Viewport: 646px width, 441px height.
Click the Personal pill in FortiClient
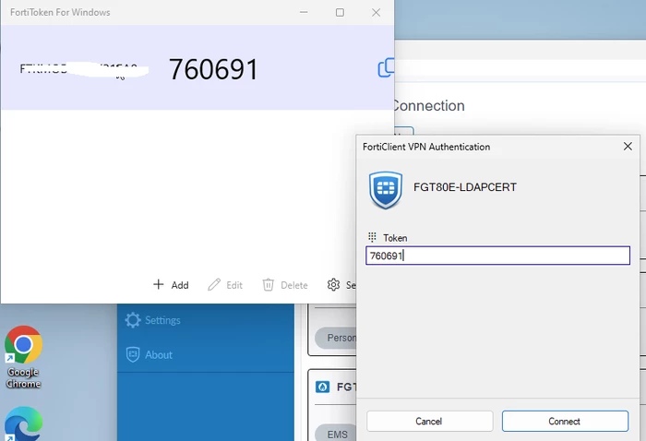(x=336, y=338)
